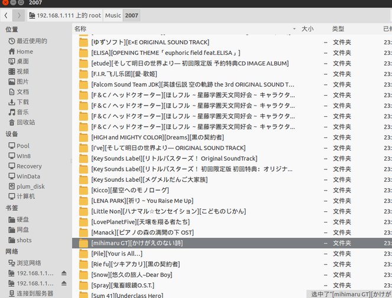This screenshot has width=392, height=298.
Task: Go to Home in the sidebar
Action: [24, 51]
